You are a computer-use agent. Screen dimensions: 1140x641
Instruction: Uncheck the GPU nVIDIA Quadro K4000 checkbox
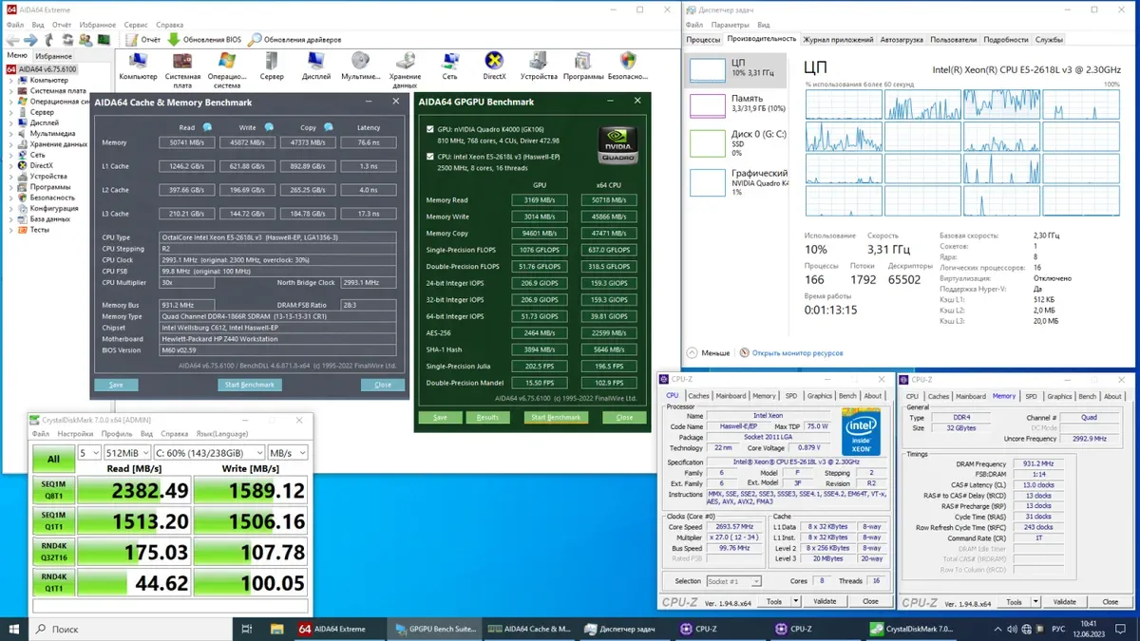(x=431, y=129)
